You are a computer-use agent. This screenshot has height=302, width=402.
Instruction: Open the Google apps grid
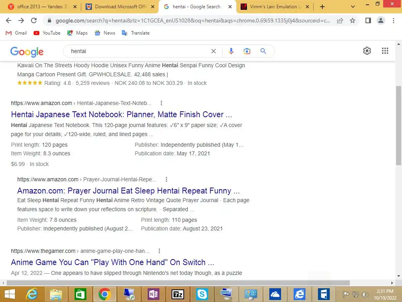tap(385, 51)
